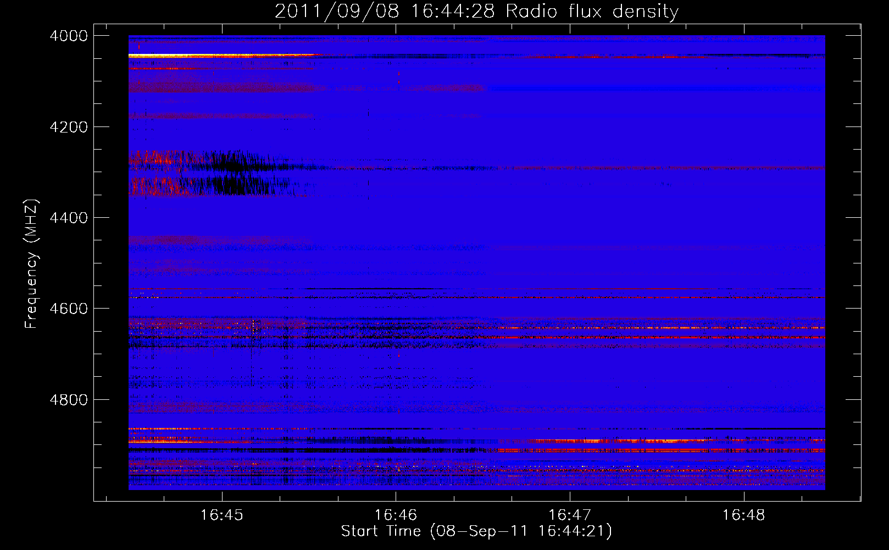The height and width of the screenshot is (550, 889).
Task: Select the 4400 frequency tick label
Action: pos(69,218)
